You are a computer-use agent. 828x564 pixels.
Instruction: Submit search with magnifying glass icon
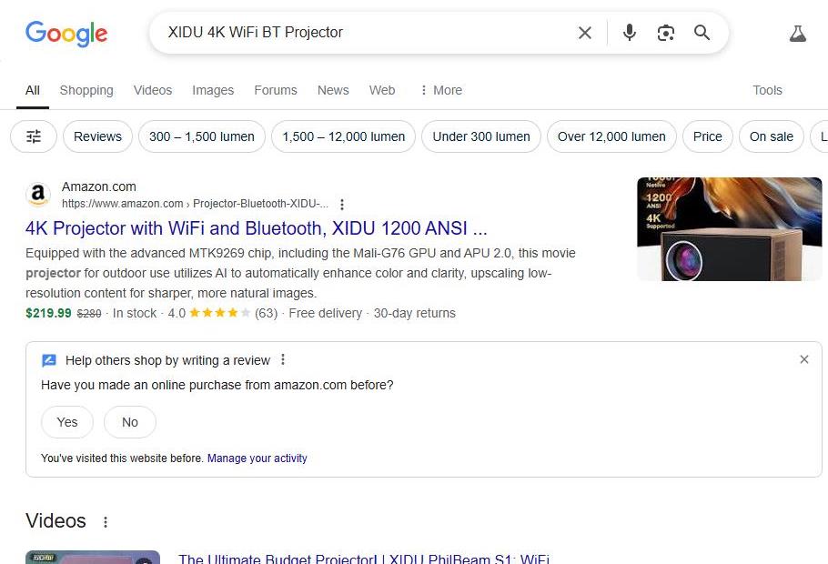702,33
